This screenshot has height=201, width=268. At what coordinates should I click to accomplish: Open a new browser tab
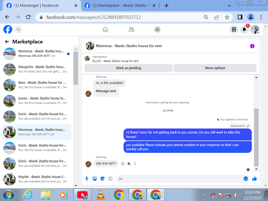166,6
